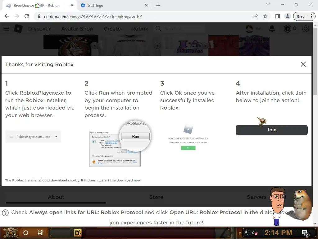Open the Create menu item
The height and width of the screenshot is (239, 318).
pos(112,29)
